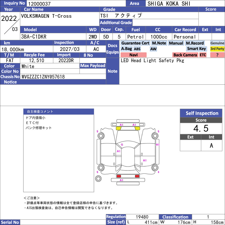Click the ABS equipment badge

tap(137, 49)
